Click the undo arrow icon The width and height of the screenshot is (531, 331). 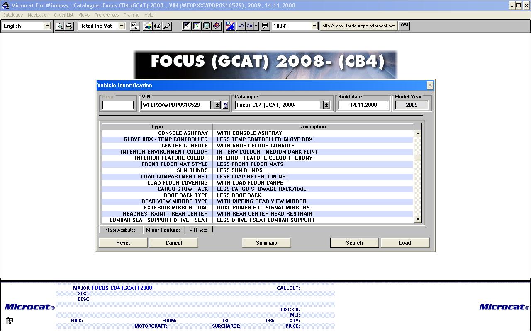[241, 26]
